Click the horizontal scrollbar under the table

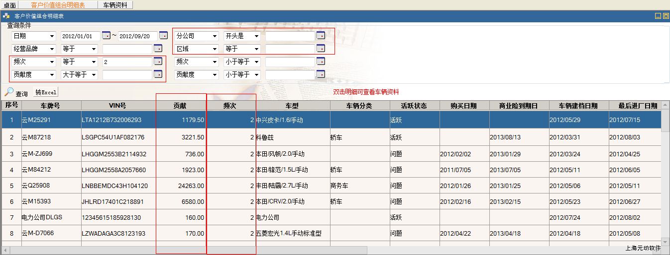[299, 250]
